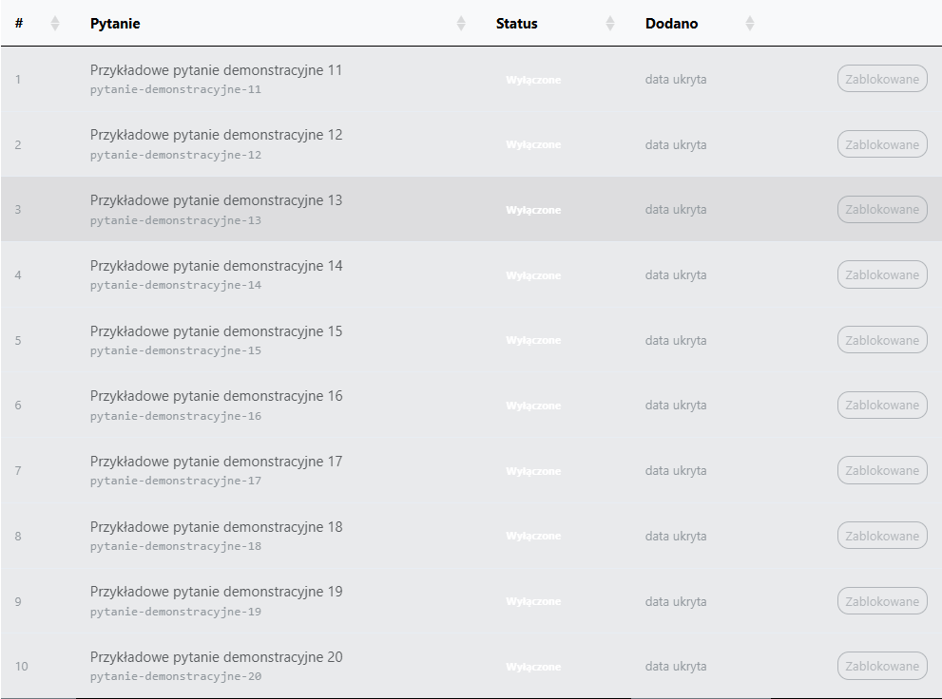Image resolution: width=942 pixels, height=699 pixels.
Task: Click the Zablokowane button for question 17
Action: click(x=882, y=470)
